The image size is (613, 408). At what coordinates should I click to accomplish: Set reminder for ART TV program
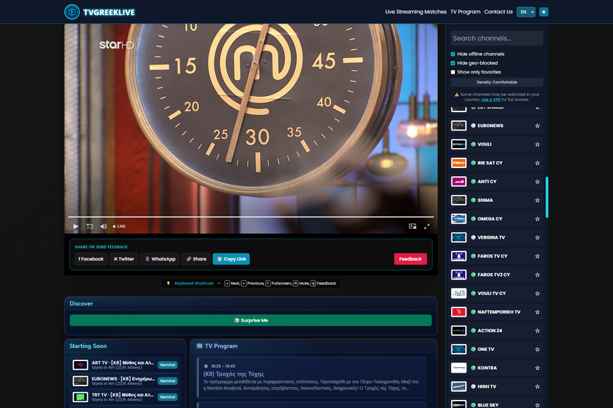pos(168,365)
